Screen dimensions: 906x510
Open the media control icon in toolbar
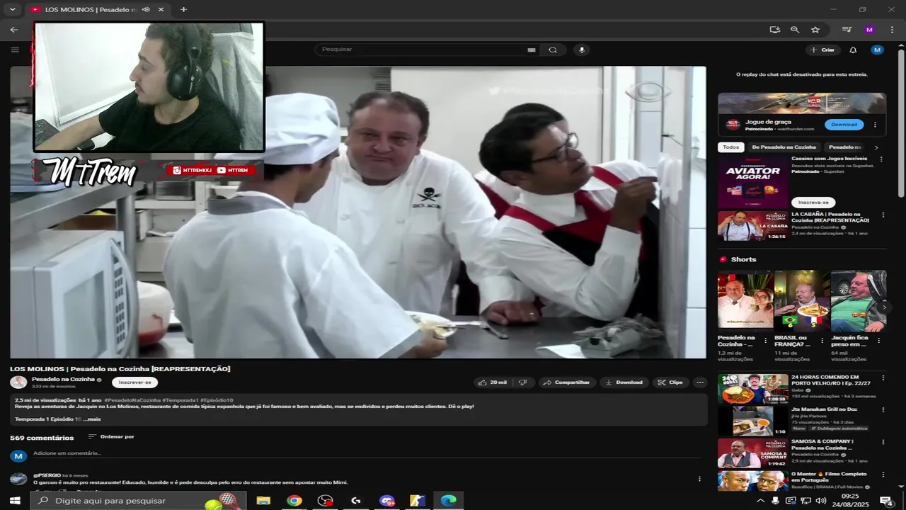point(847,30)
